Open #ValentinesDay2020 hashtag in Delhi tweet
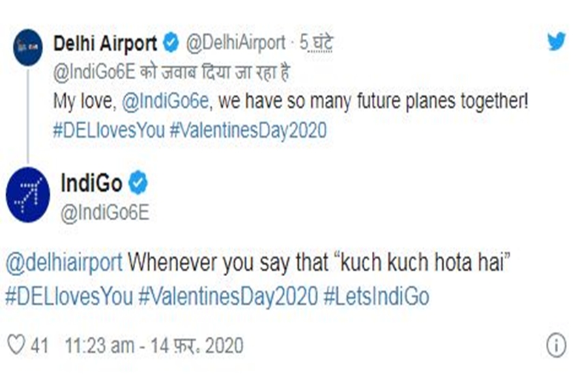 pyautogui.click(x=248, y=130)
